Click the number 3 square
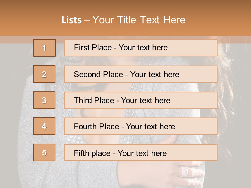Image resolution: width=251 pixels, height=188 pixels. 44,100
